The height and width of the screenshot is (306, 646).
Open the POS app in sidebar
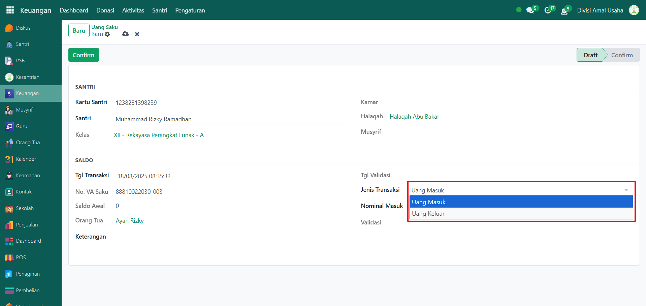(21, 257)
